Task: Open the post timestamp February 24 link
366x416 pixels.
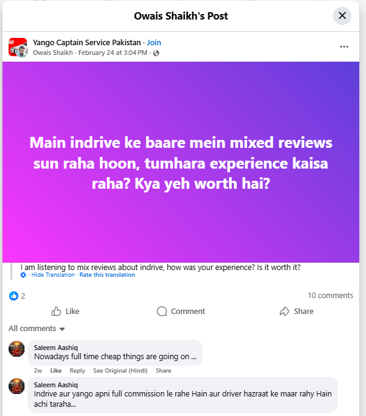Action: tap(113, 53)
